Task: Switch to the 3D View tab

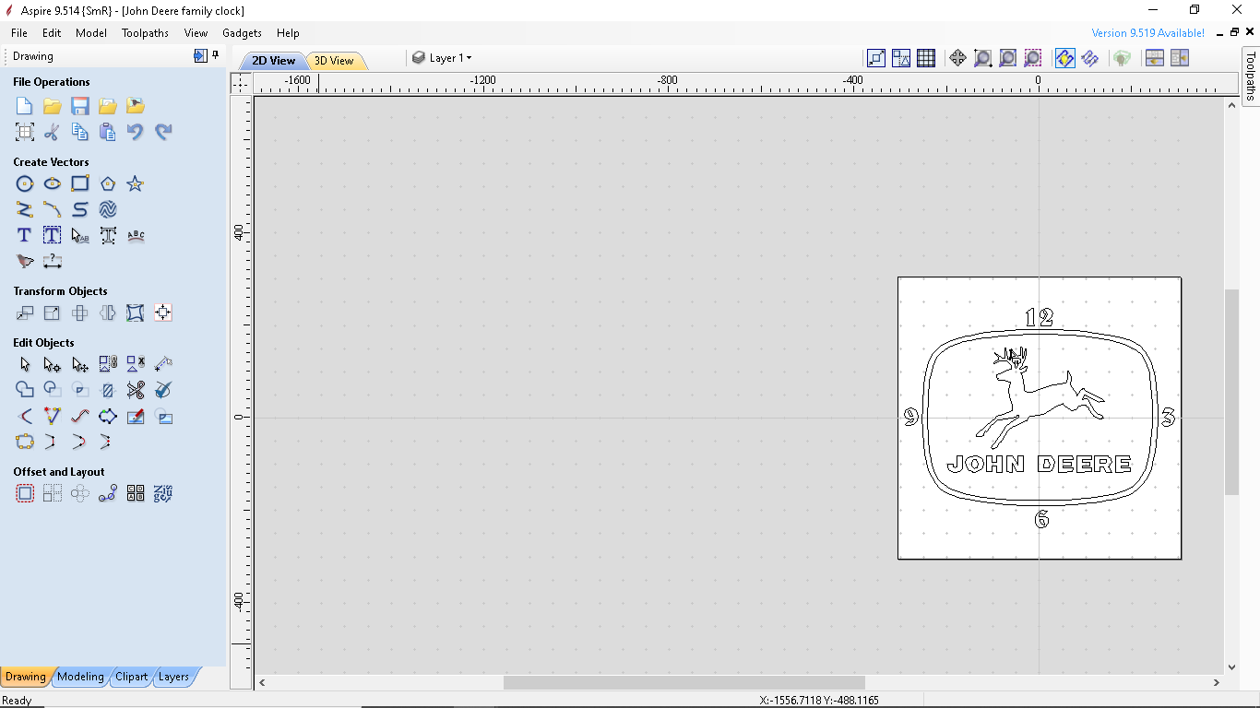Action: (335, 59)
